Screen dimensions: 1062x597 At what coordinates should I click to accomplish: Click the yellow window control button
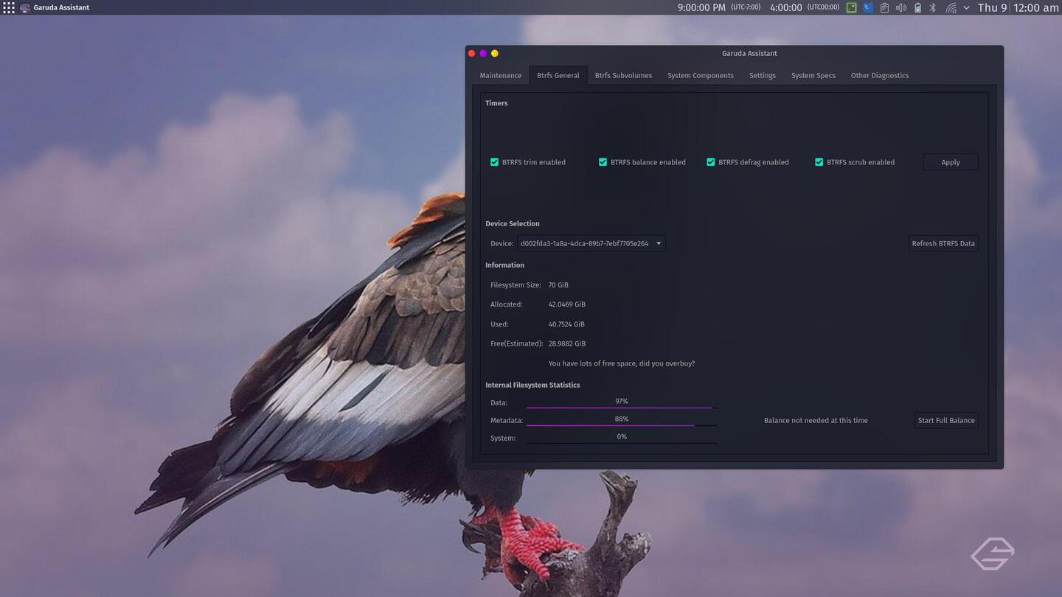point(495,53)
